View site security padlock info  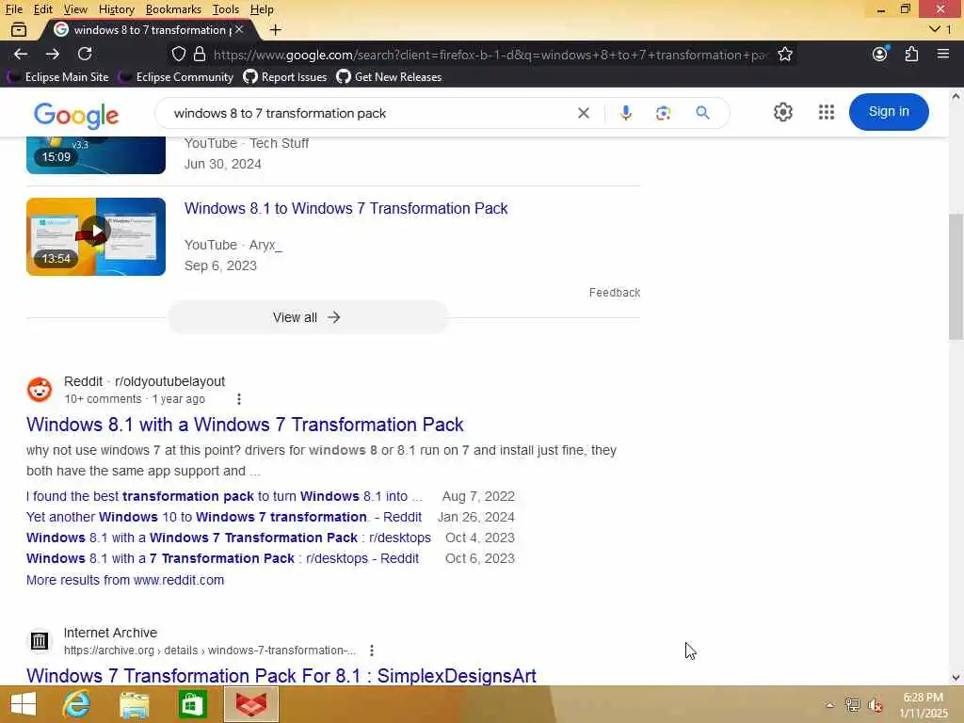[x=200, y=54]
